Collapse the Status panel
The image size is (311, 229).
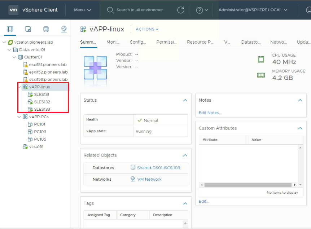[x=185, y=100]
